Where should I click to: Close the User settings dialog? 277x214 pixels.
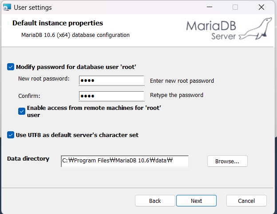click(x=261, y=7)
